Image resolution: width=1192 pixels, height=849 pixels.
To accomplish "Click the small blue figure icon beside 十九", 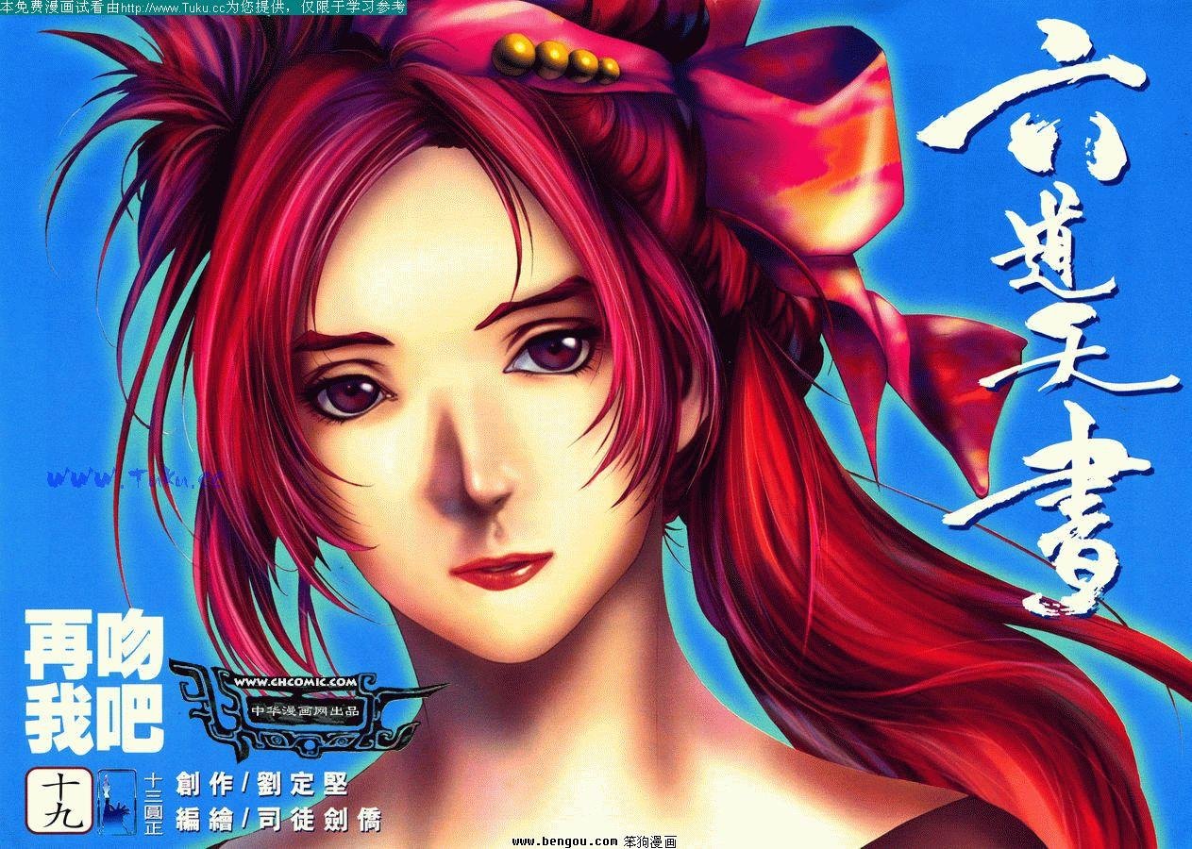I will click(116, 802).
